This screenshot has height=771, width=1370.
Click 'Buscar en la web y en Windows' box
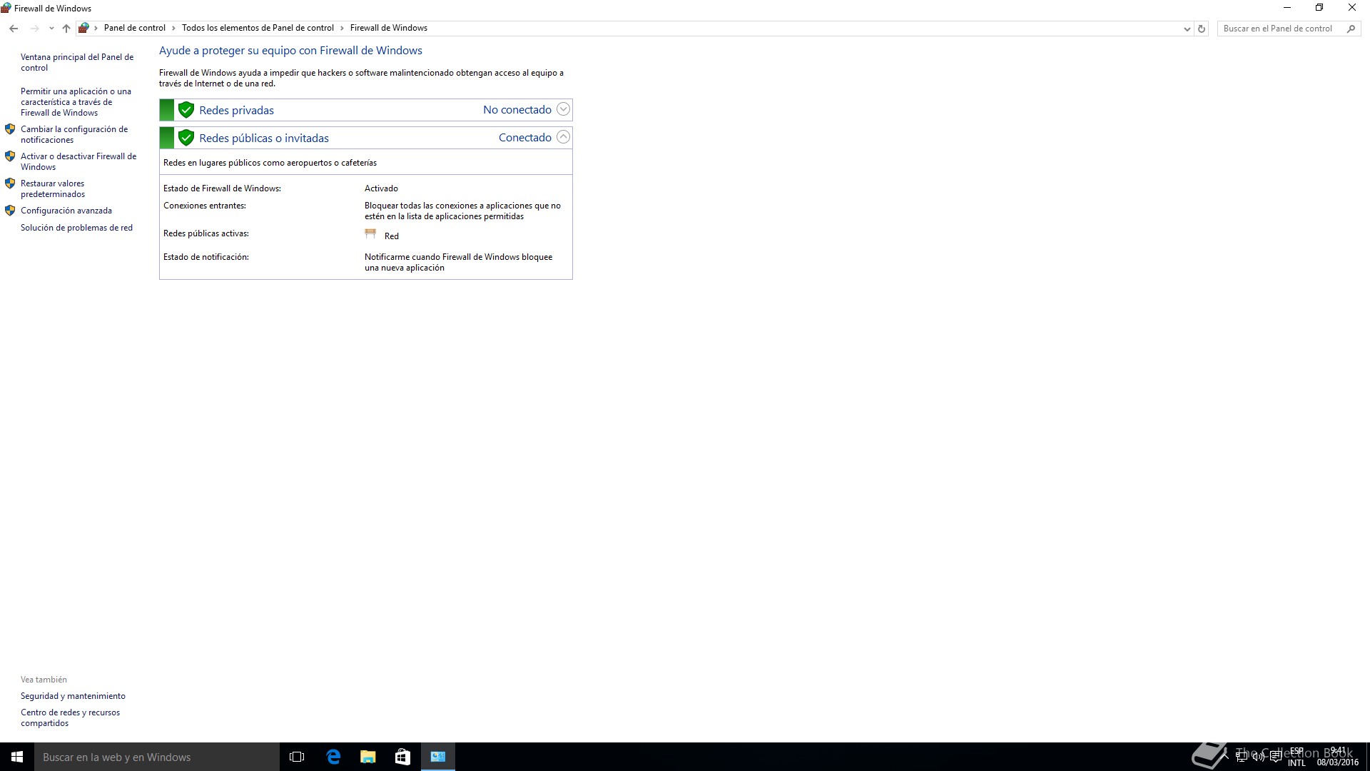(x=157, y=757)
